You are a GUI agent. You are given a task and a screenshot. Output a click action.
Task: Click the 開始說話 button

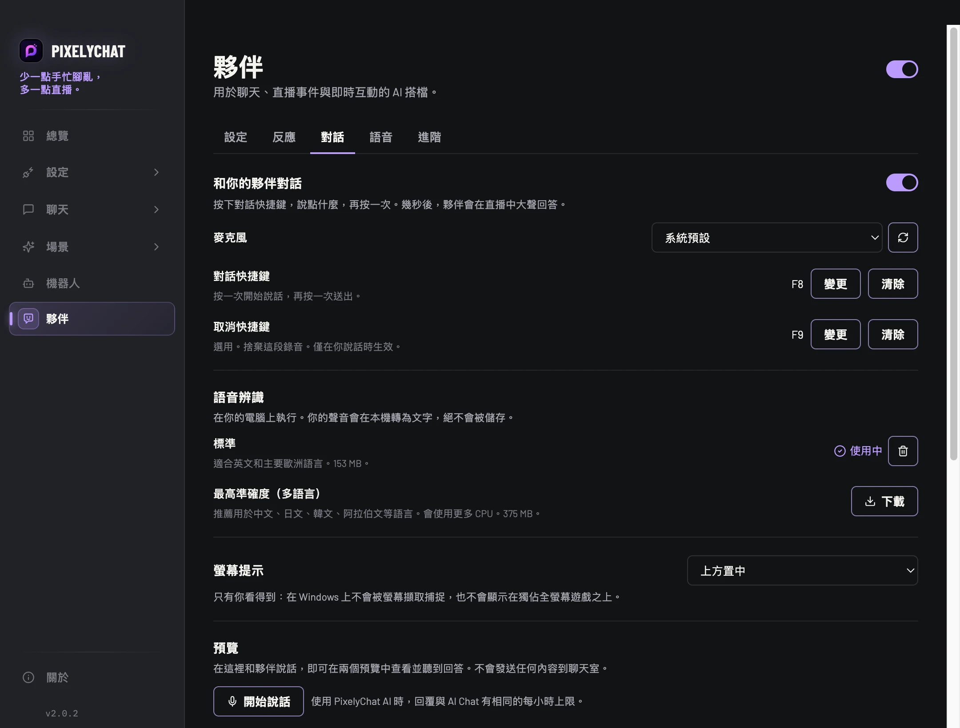(x=258, y=701)
